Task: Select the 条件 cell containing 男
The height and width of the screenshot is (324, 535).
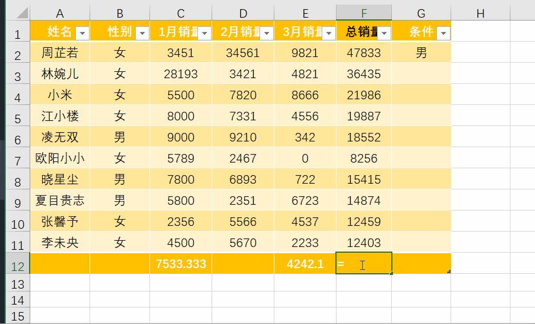Action: pos(421,53)
